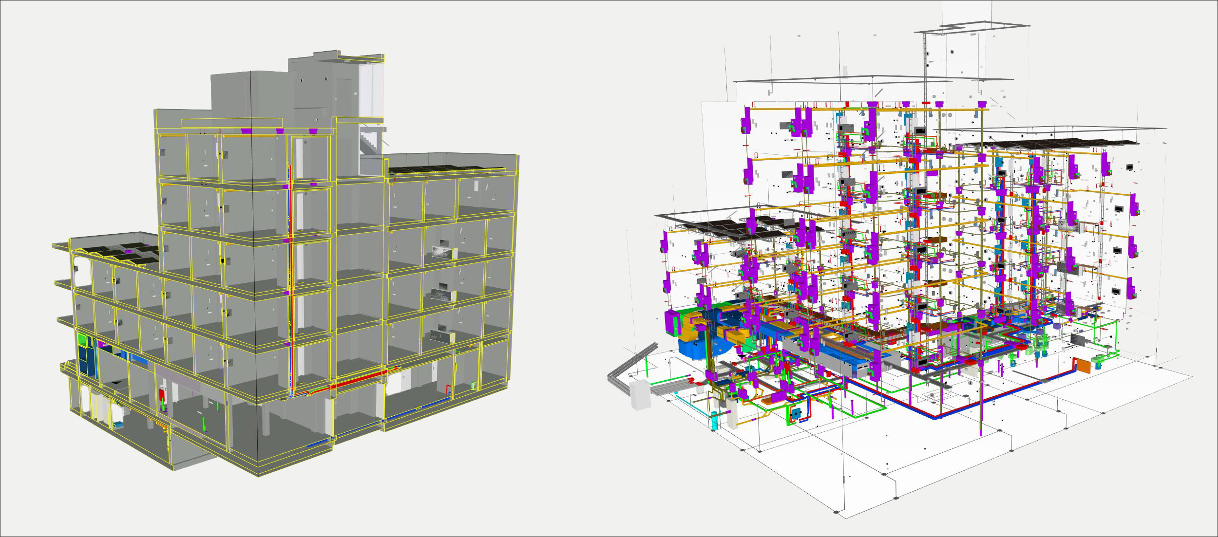
Task: Select the white box at gray conduit ends
Action: click(640, 394)
